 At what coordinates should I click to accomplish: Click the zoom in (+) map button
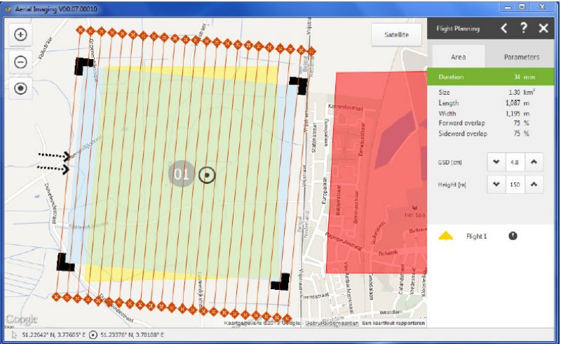click(x=20, y=35)
